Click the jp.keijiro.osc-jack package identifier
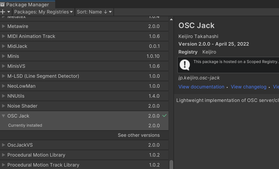 click(x=199, y=78)
